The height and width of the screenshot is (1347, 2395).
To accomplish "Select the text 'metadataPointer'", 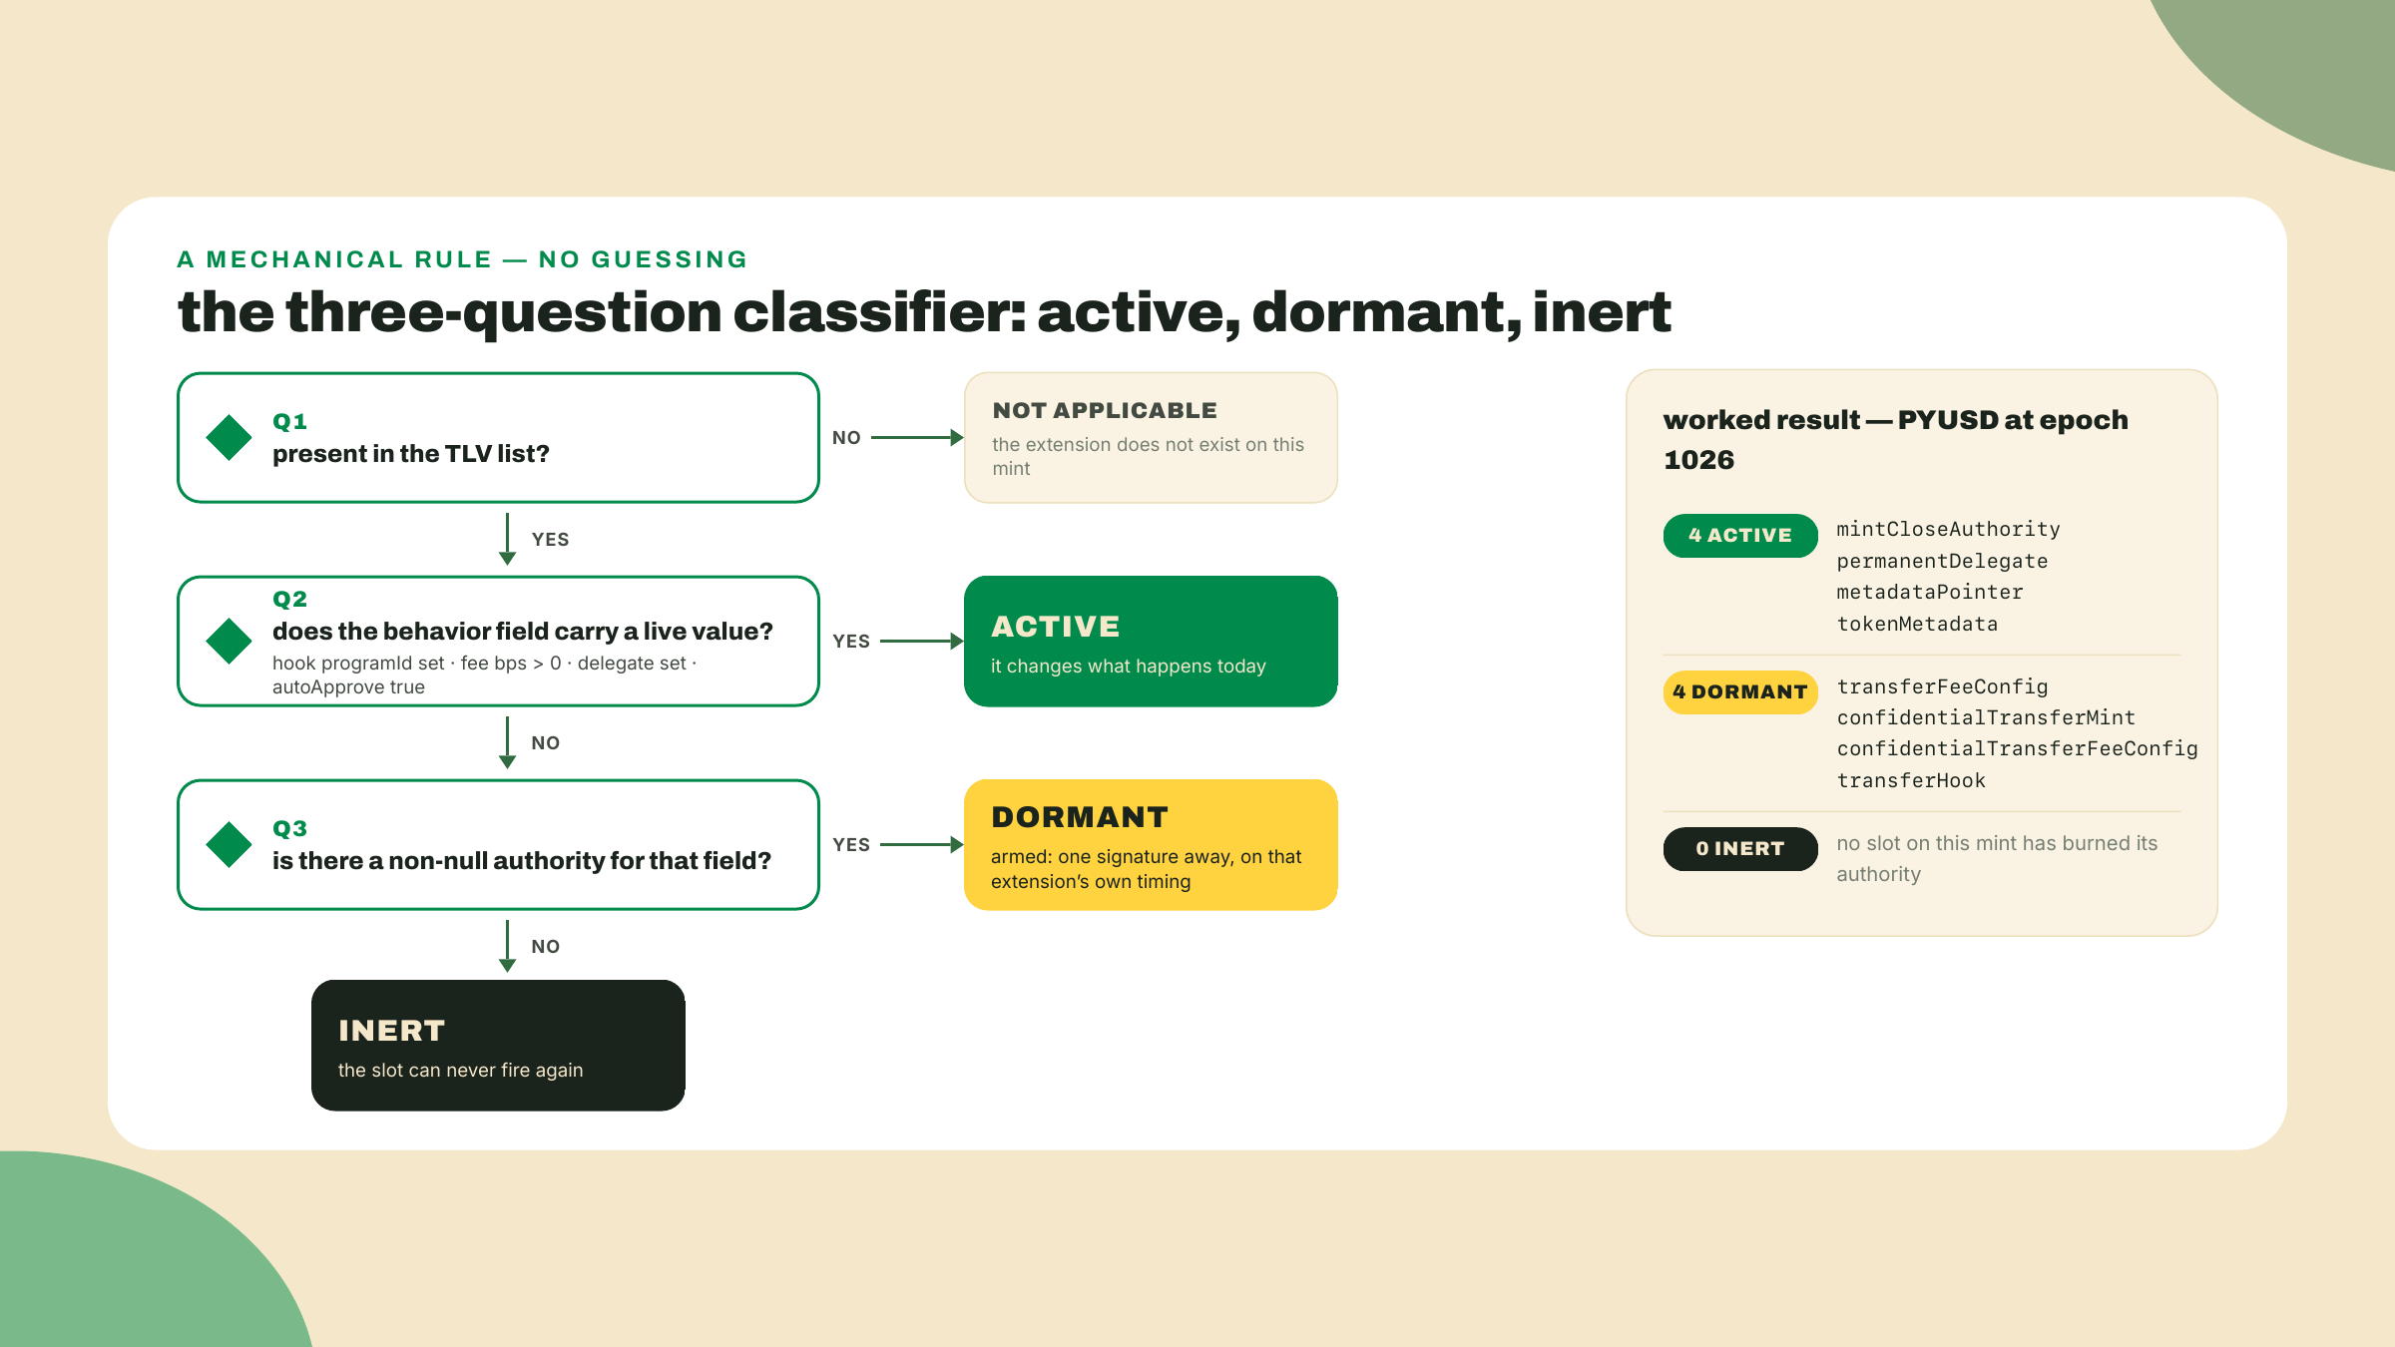I will click(x=1930, y=593).
